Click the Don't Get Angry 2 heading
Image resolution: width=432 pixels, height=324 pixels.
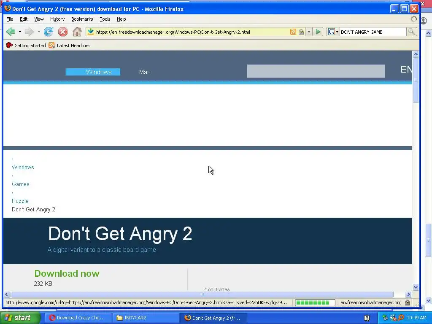[x=120, y=234]
